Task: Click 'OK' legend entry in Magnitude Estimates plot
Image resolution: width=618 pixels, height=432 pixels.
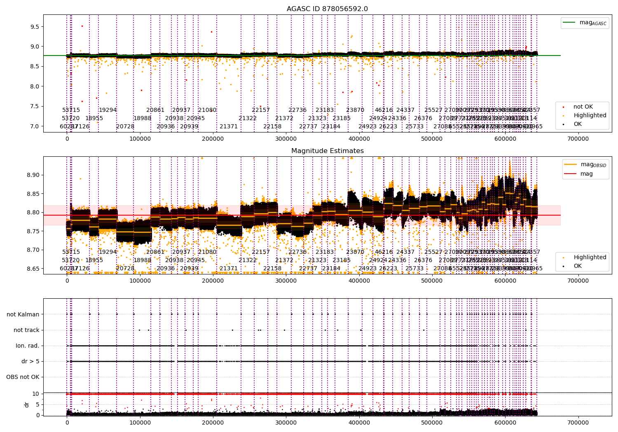Action: tap(577, 266)
